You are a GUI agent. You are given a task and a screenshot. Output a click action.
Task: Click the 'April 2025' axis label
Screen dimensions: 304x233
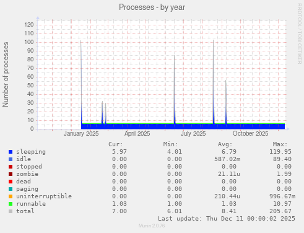pos(137,134)
